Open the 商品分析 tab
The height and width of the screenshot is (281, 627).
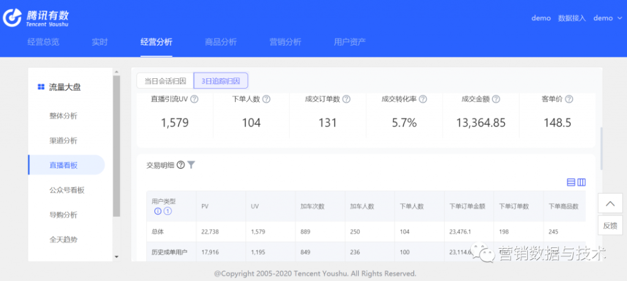coord(220,42)
